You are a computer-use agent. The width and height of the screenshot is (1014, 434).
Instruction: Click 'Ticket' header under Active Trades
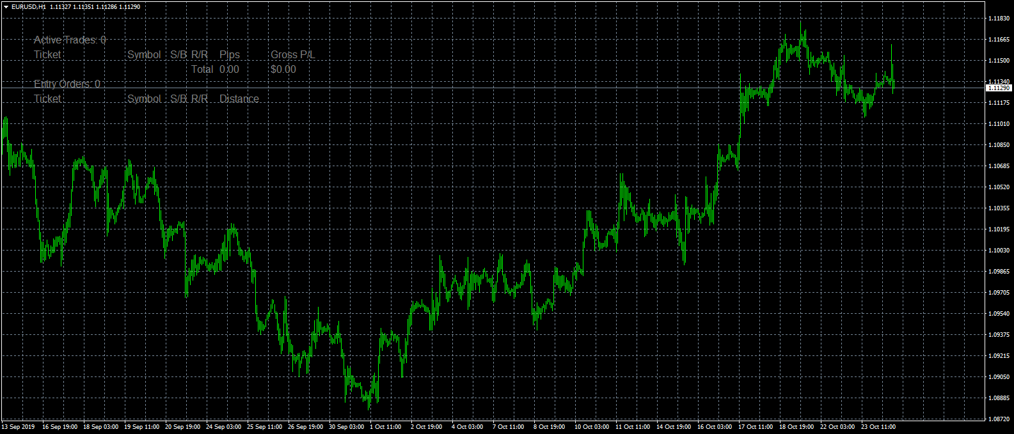click(47, 55)
